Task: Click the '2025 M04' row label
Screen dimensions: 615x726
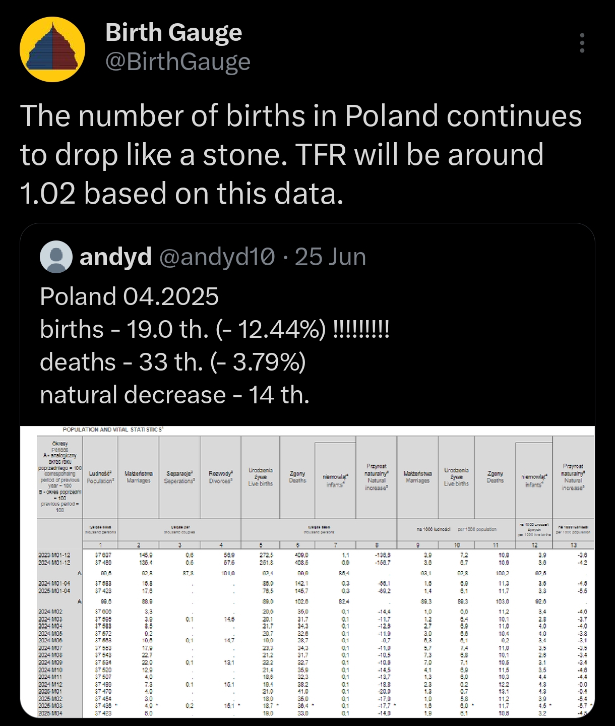Action: click(x=50, y=713)
